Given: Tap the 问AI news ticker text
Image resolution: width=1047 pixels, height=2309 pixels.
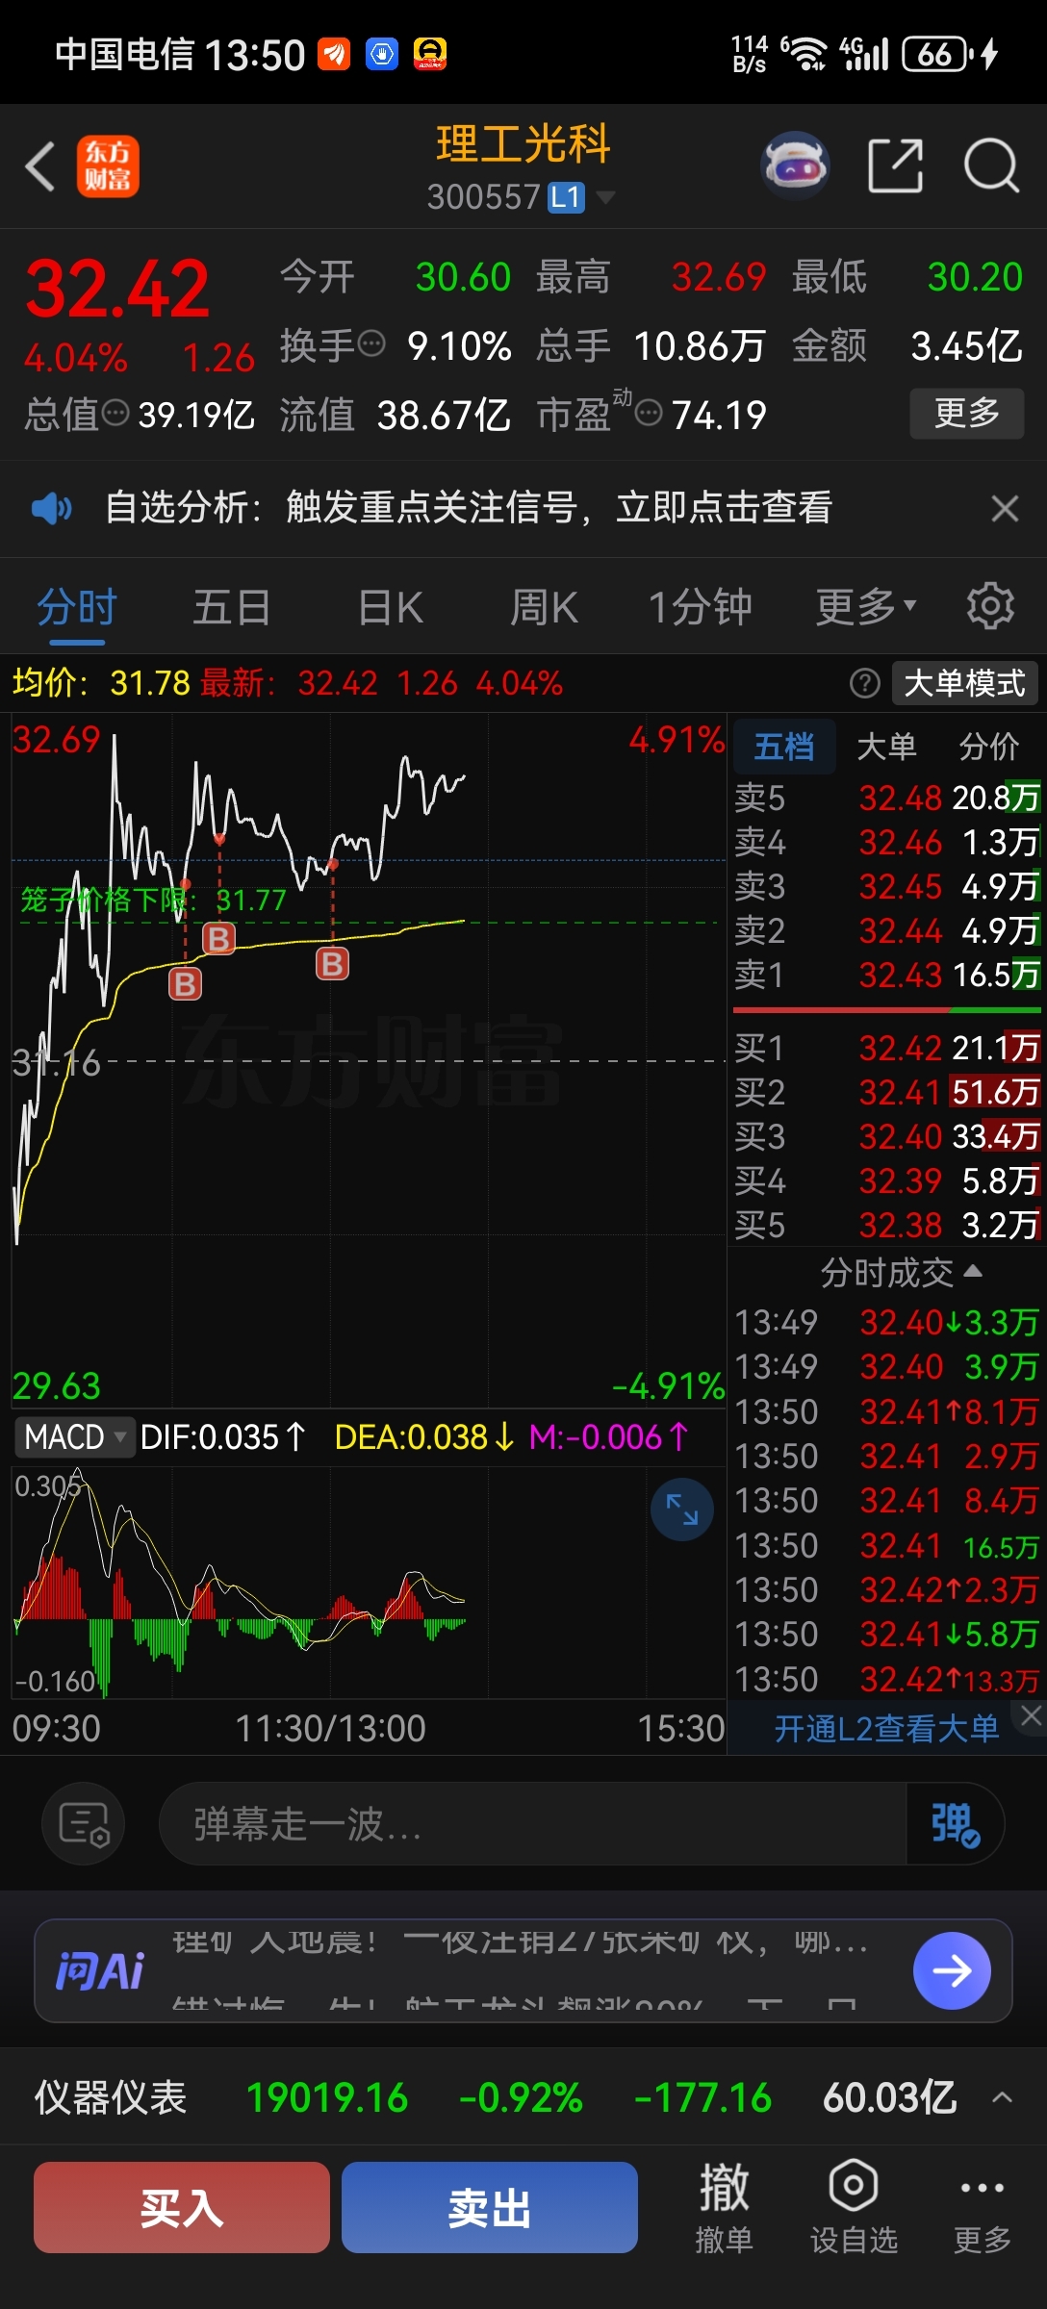Looking at the screenshot, I should (520, 1970).
